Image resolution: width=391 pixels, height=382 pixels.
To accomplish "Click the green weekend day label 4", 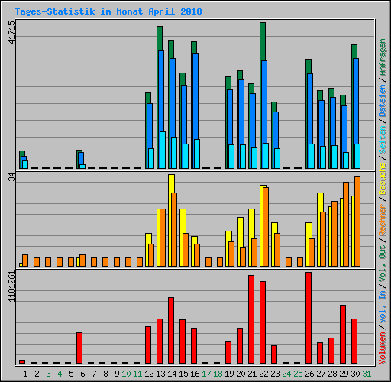I will (x=60, y=374).
